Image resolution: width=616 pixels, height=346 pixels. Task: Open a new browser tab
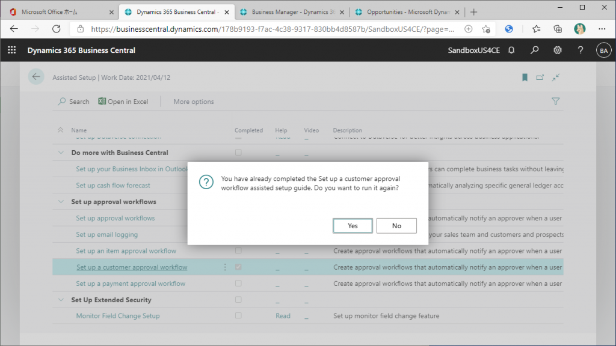474,12
